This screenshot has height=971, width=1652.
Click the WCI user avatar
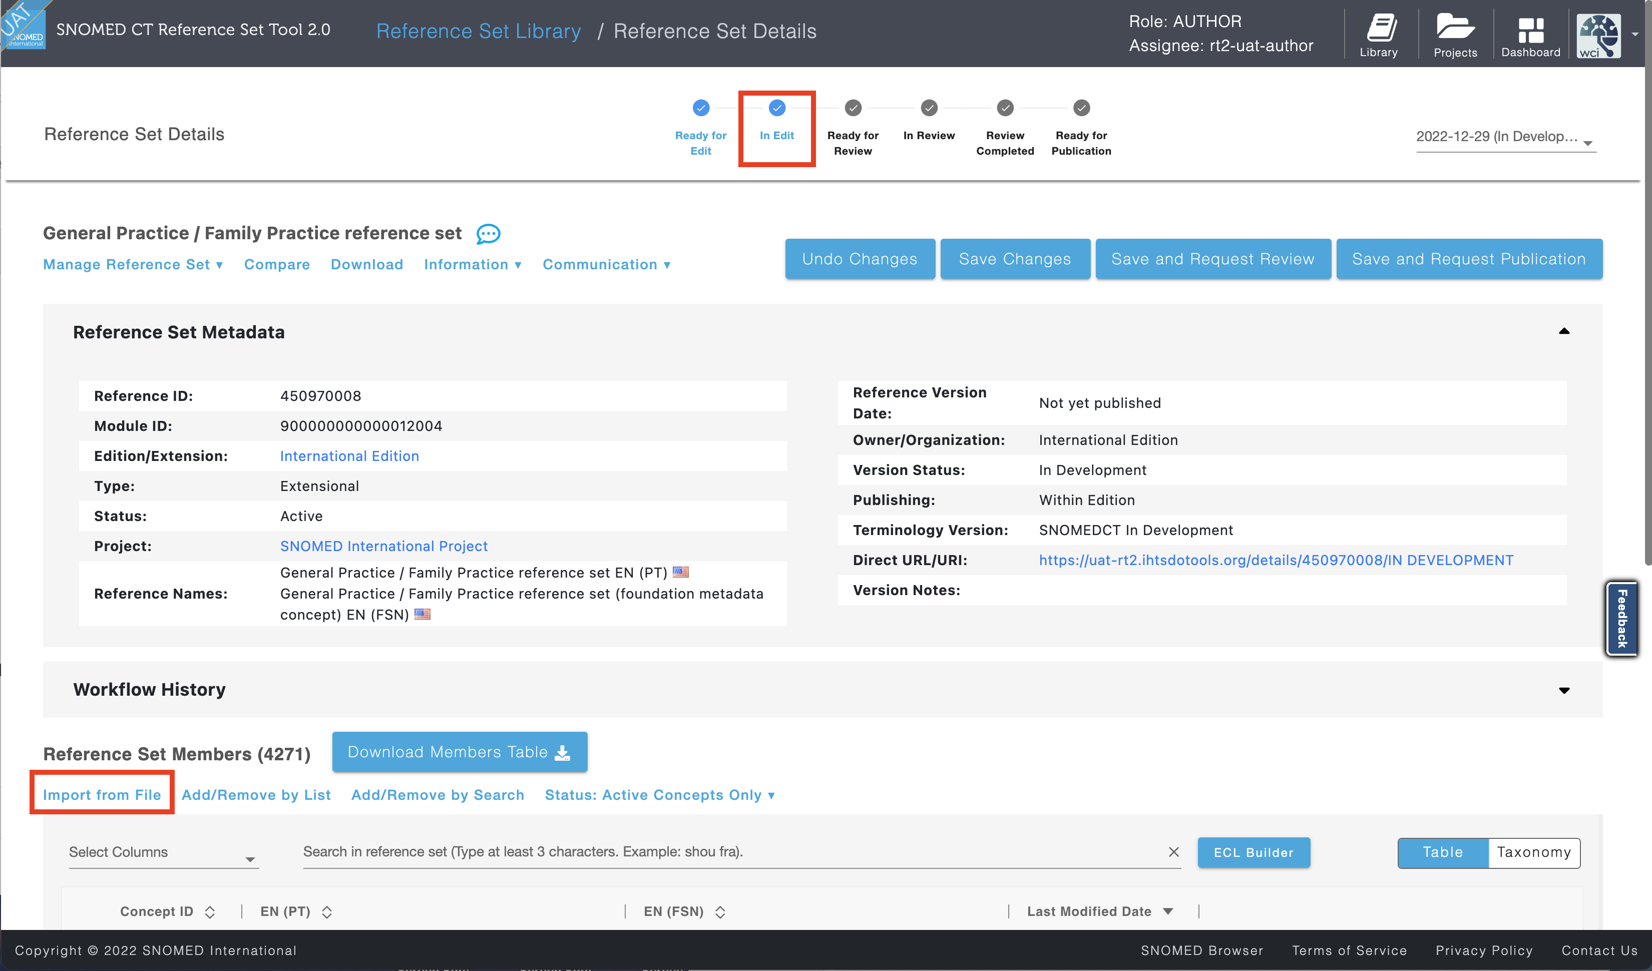[1599, 36]
